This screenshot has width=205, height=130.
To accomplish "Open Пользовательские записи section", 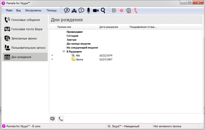I will 25,48.
